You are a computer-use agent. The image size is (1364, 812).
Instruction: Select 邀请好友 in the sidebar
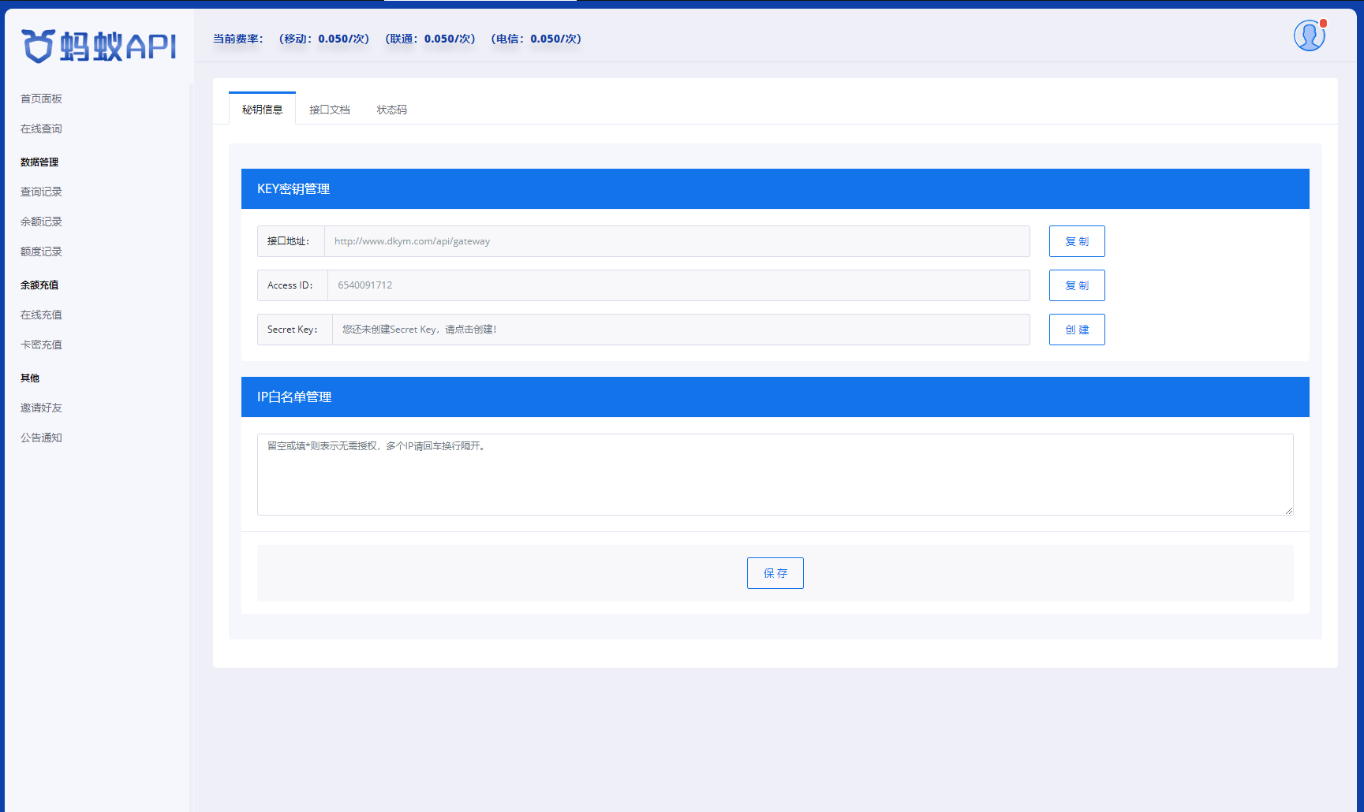pyautogui.click(x=41, y=407)
